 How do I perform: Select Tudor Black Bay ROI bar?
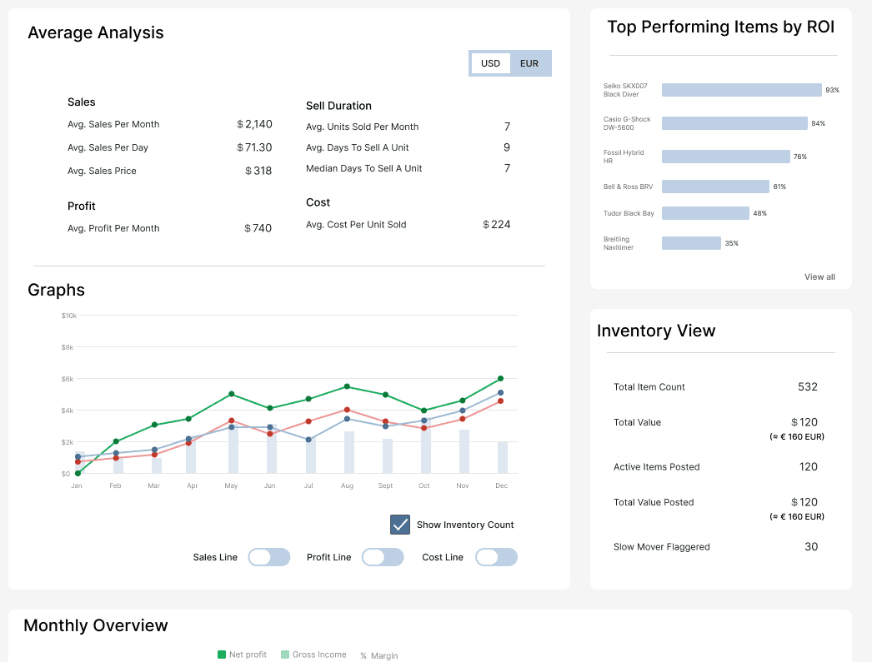705,213
